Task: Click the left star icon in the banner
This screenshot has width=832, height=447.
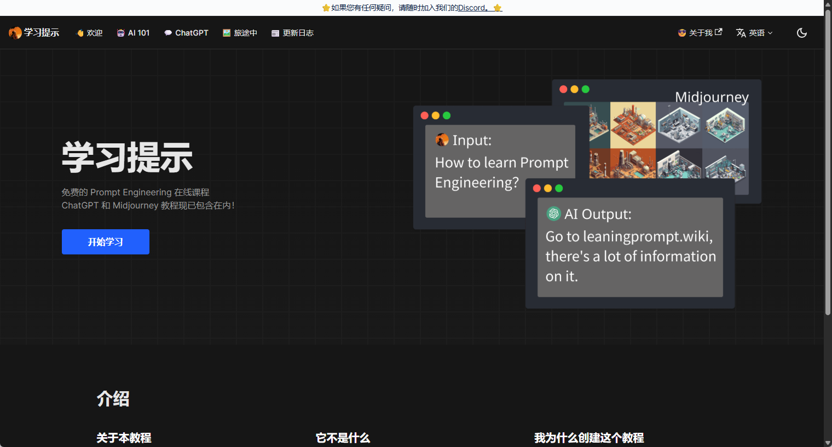Action: point(326,8)
